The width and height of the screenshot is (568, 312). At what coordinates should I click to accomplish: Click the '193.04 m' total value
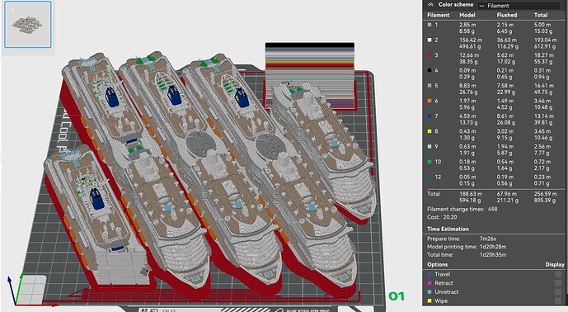[545, 40]
